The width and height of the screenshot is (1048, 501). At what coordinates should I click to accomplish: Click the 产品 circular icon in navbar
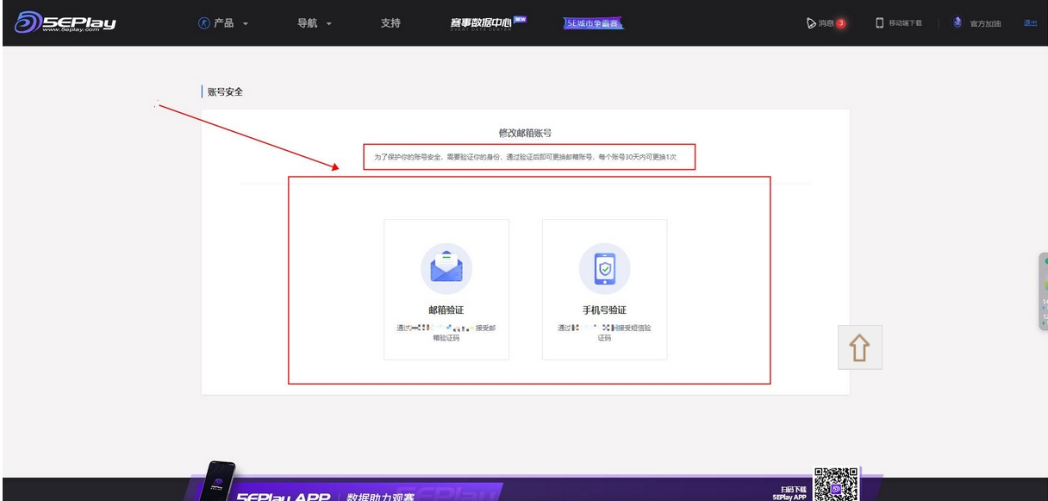point(204,23)
